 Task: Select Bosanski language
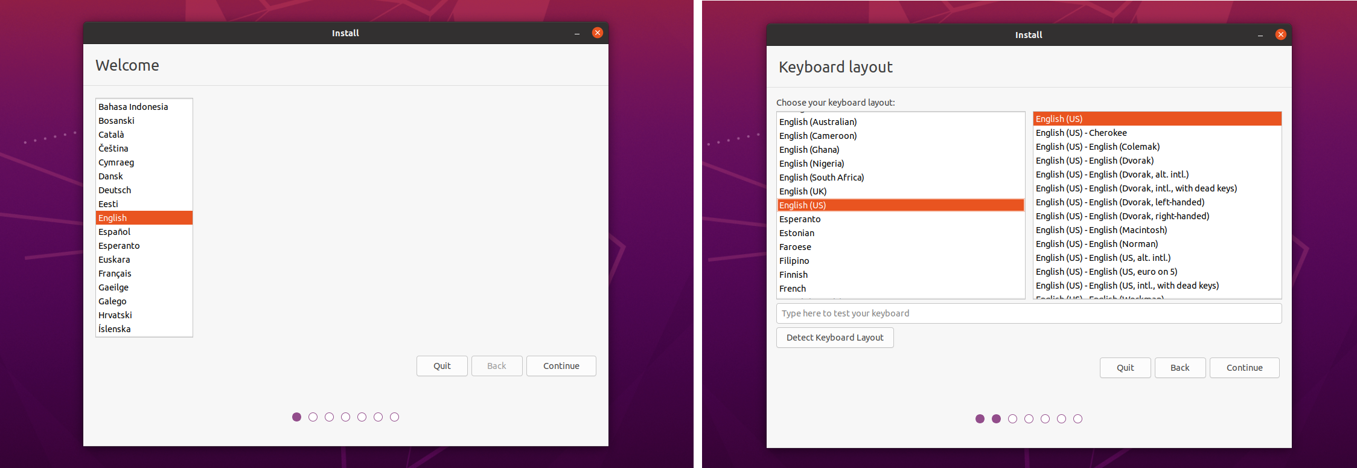tap(144, 121)
